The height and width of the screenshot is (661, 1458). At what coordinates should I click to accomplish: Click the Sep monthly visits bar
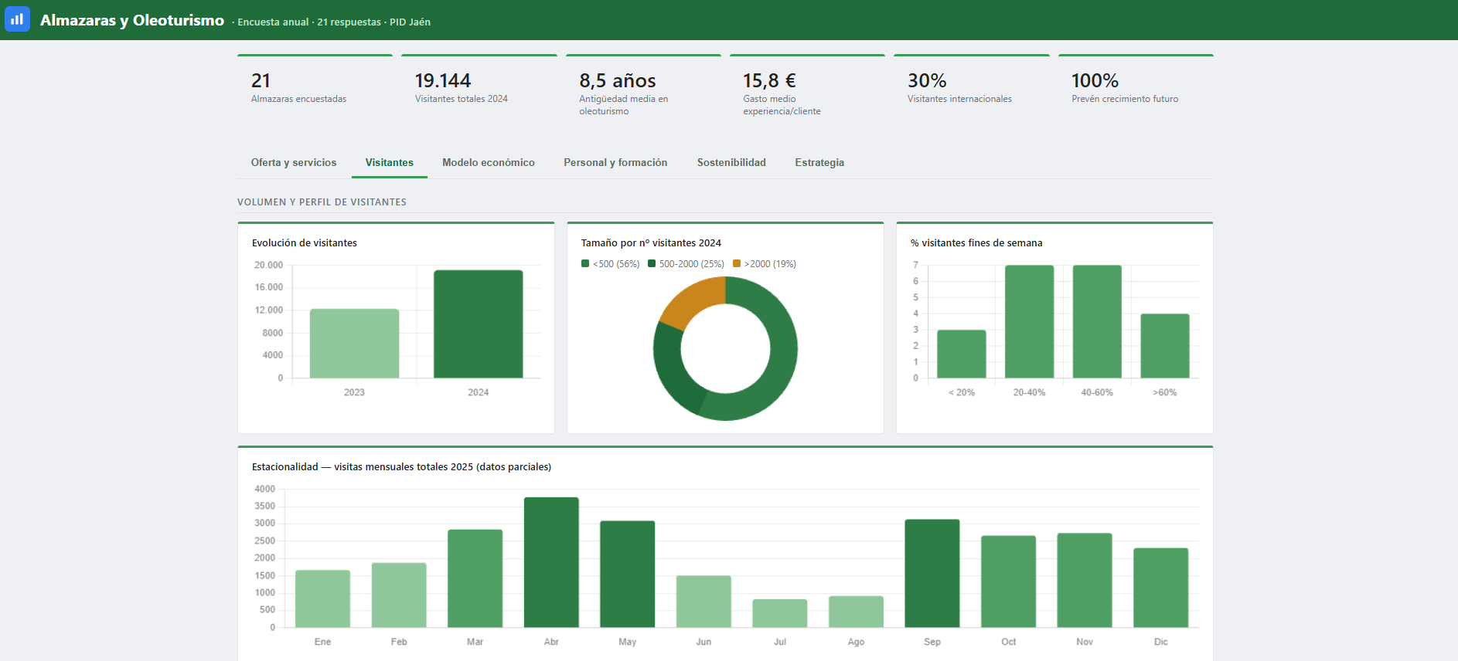tap(932, 573)
